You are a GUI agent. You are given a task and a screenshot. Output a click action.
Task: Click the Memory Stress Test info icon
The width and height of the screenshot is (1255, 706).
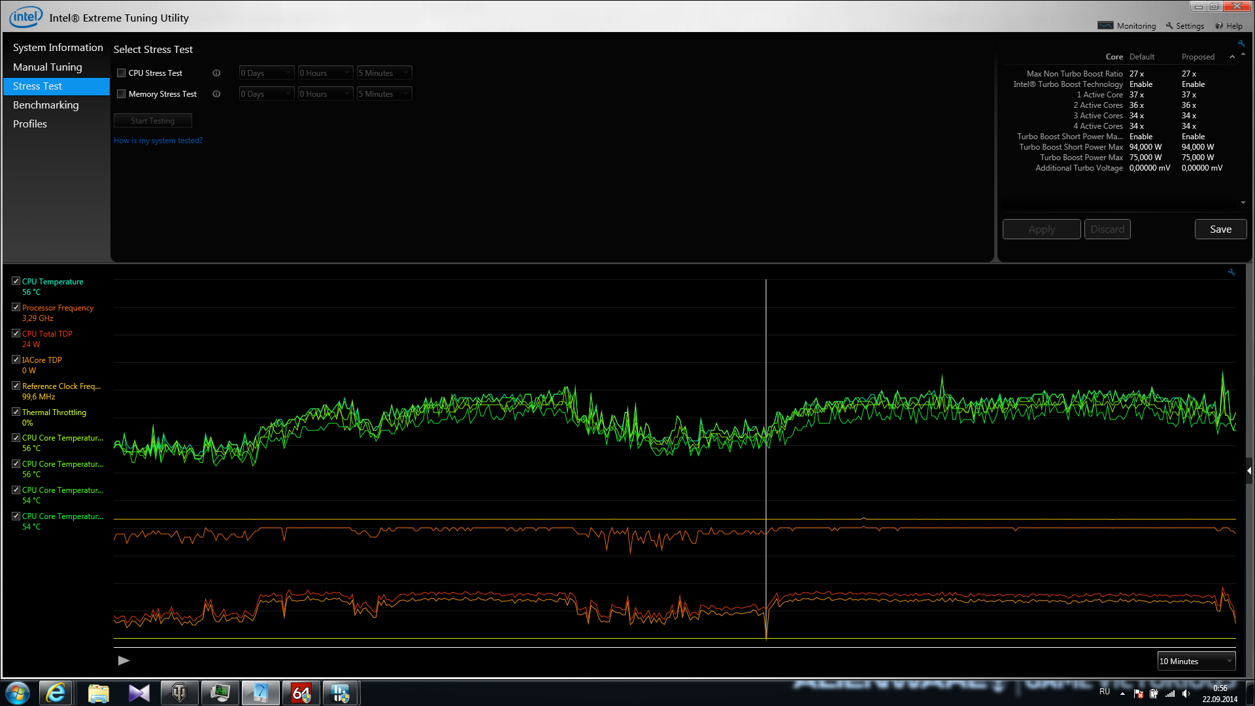click(216, 94)
